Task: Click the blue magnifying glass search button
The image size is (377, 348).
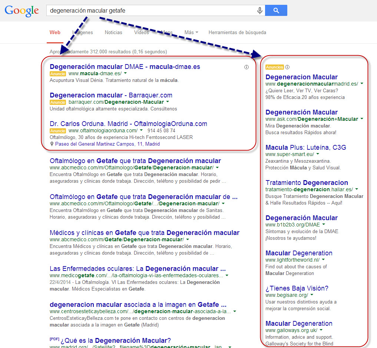Action: click(276, 11)
